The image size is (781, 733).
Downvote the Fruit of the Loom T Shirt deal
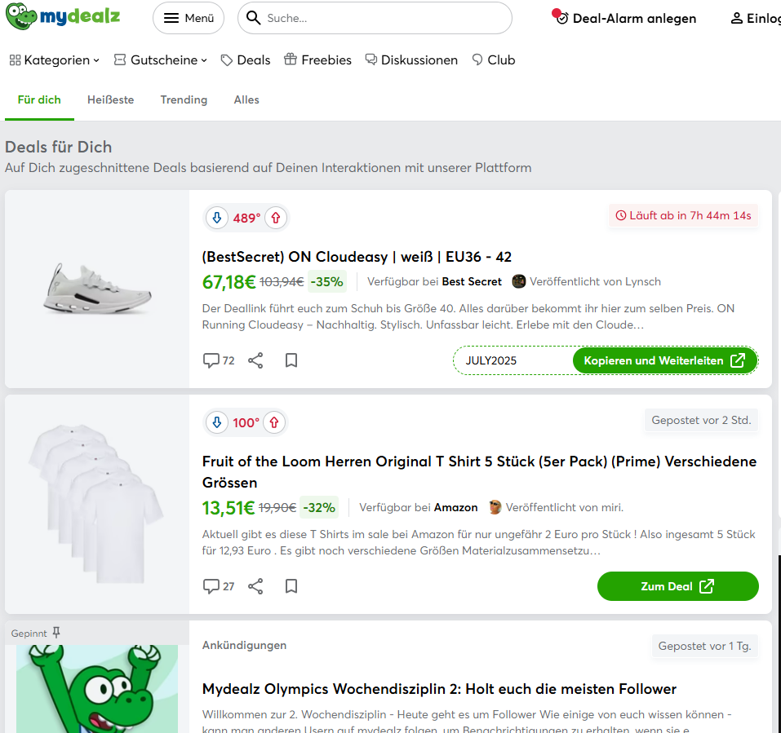216,422
